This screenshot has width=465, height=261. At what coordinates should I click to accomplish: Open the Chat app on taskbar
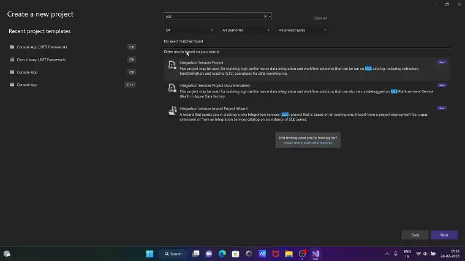209,254
